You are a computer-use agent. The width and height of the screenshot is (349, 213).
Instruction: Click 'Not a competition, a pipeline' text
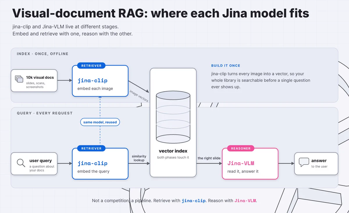pos(122,201)
